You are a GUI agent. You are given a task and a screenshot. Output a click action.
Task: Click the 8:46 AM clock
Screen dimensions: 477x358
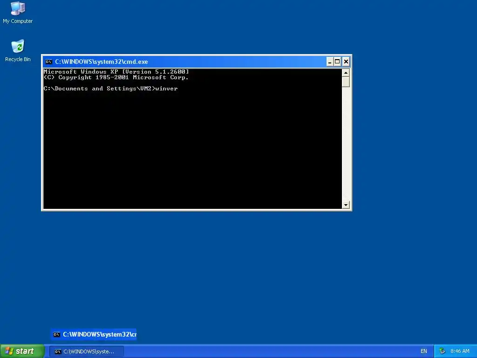(460, 351)
